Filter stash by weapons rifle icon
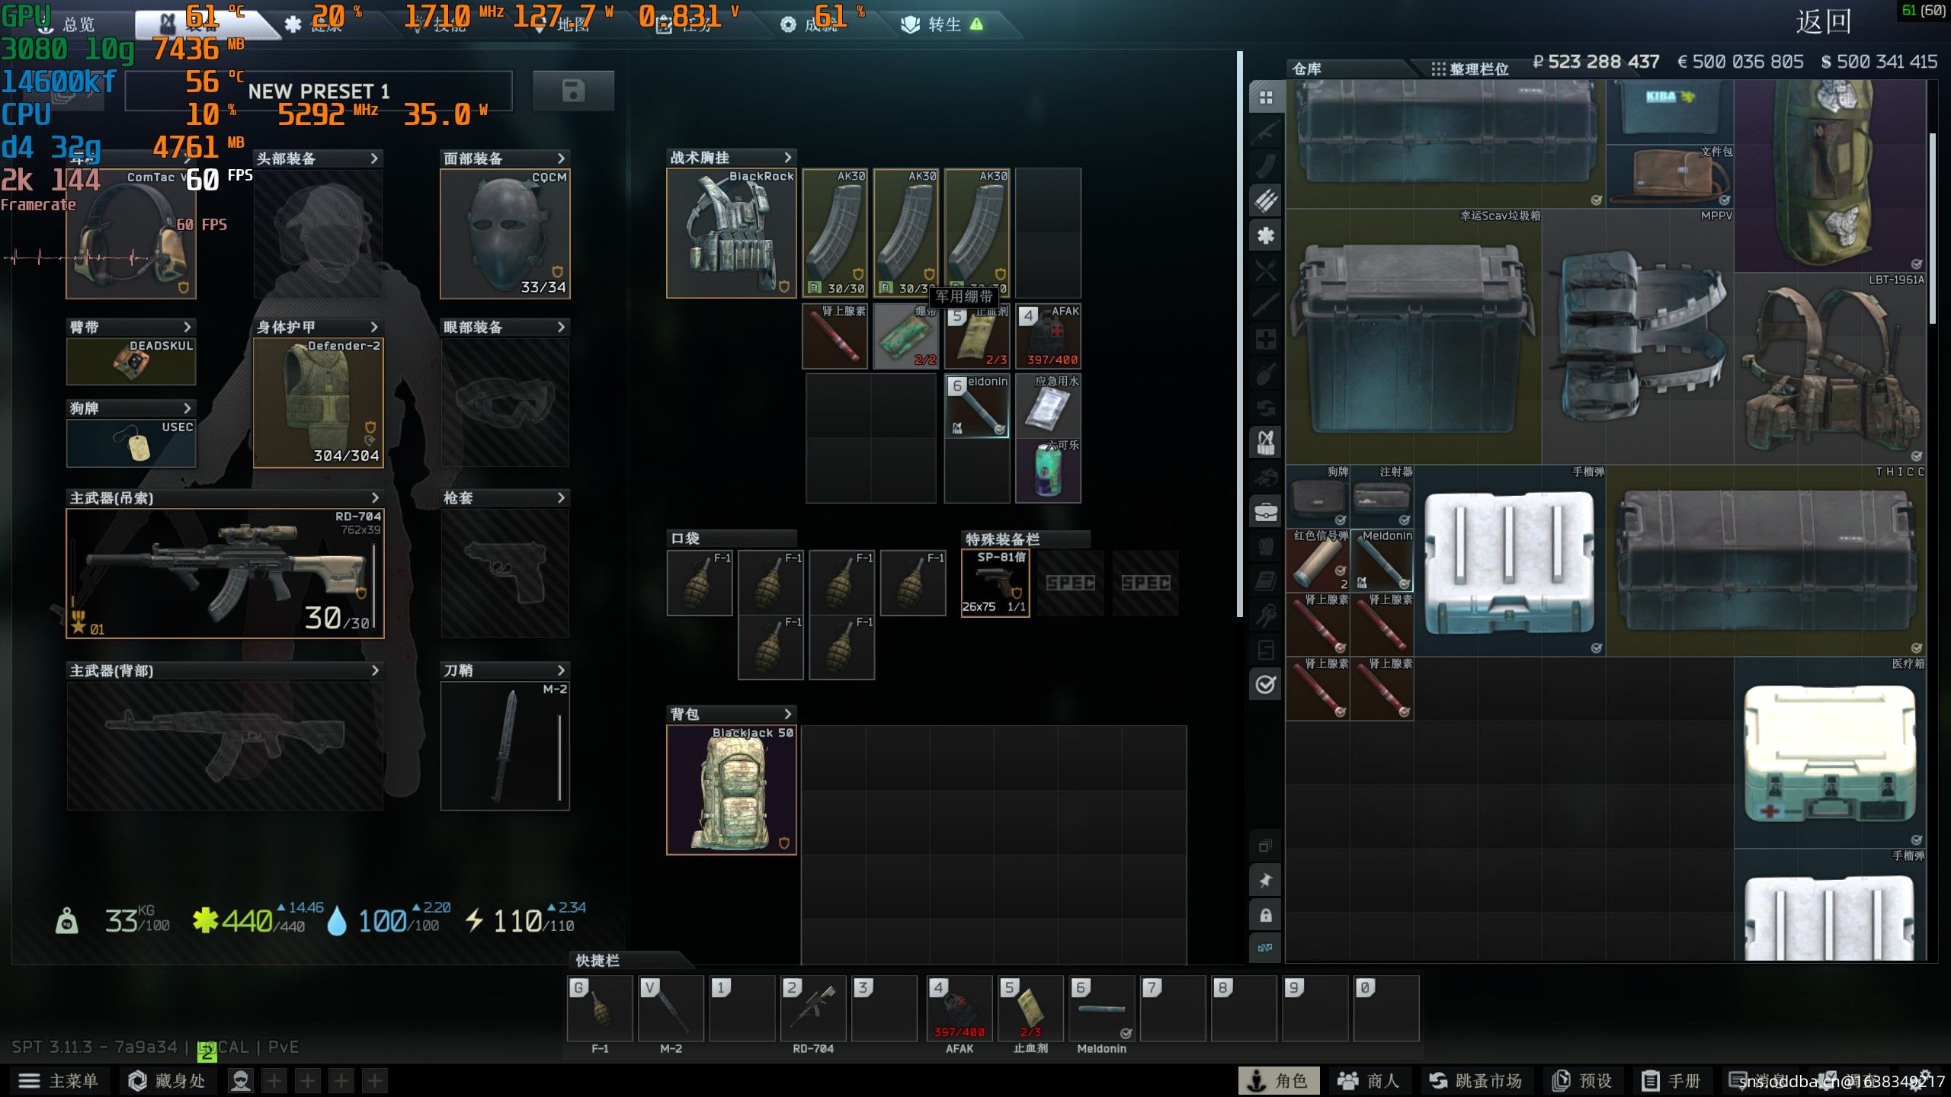1951x1097 pixels. coord(1266,132)
